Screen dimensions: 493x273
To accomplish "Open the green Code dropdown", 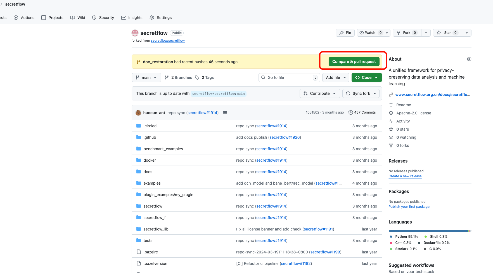I will pos(367,77).
